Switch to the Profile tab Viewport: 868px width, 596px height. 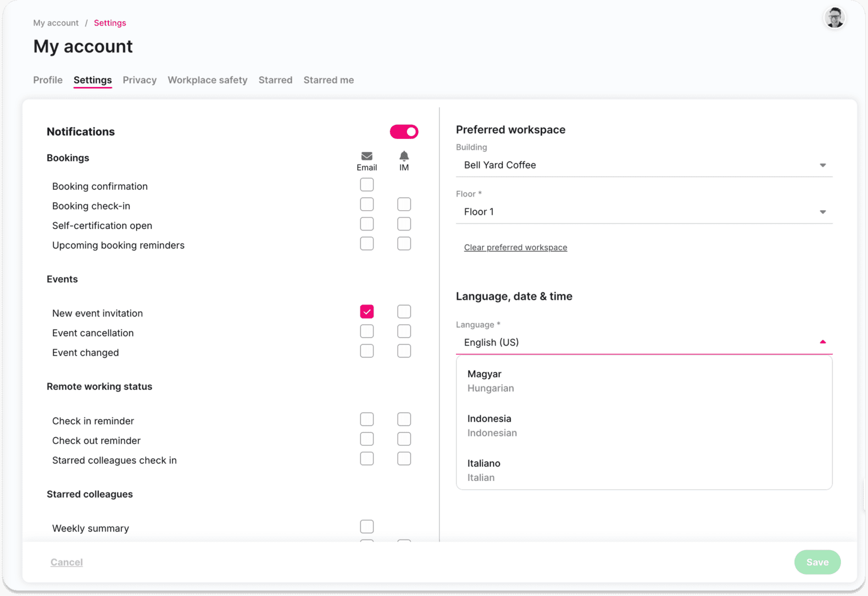pyautogui.click(x=48, y=80)
